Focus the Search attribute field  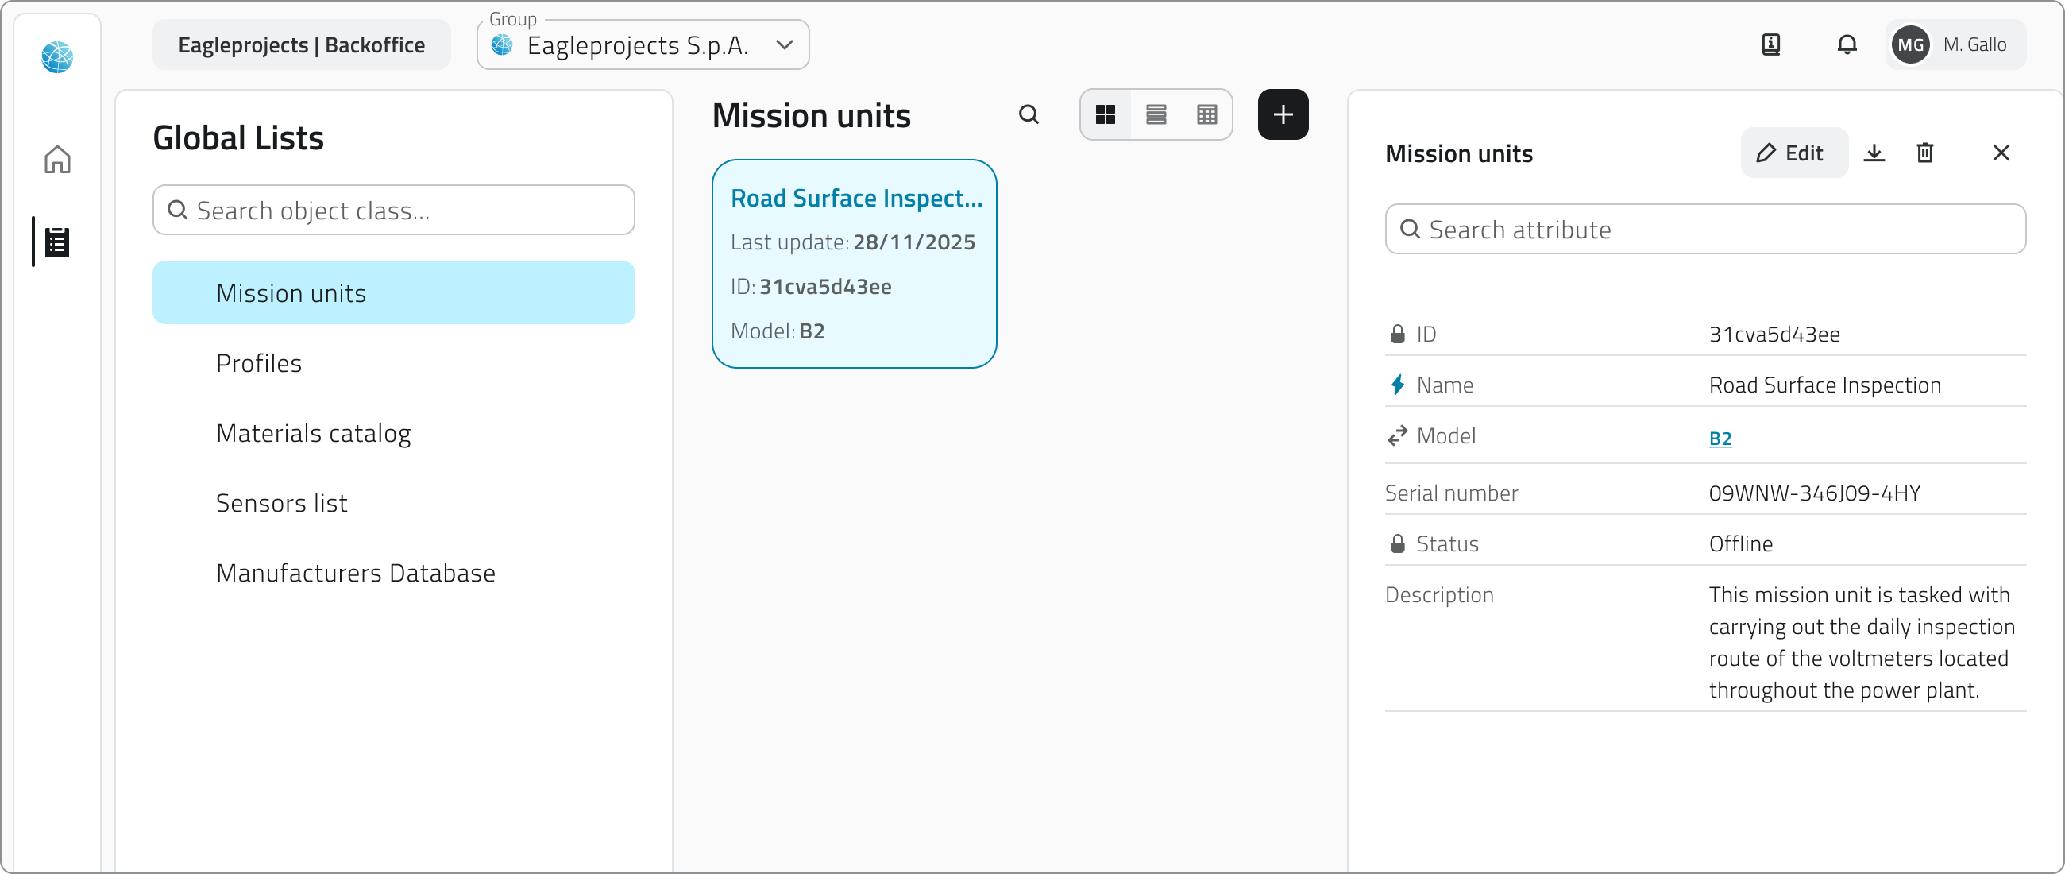click(x=1705, y=230)
